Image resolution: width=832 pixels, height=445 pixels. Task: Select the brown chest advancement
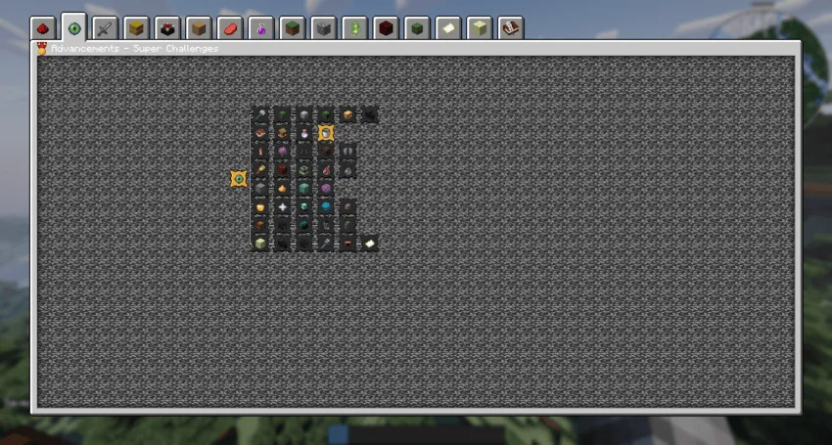[x=282, y=133]
